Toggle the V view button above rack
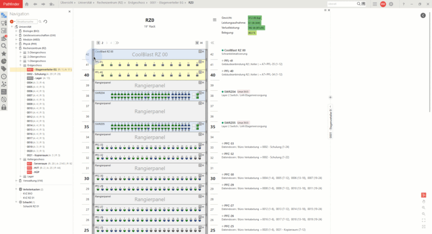Image resolution: width=432 pixels, height=234 pixels. click(197, 43)
